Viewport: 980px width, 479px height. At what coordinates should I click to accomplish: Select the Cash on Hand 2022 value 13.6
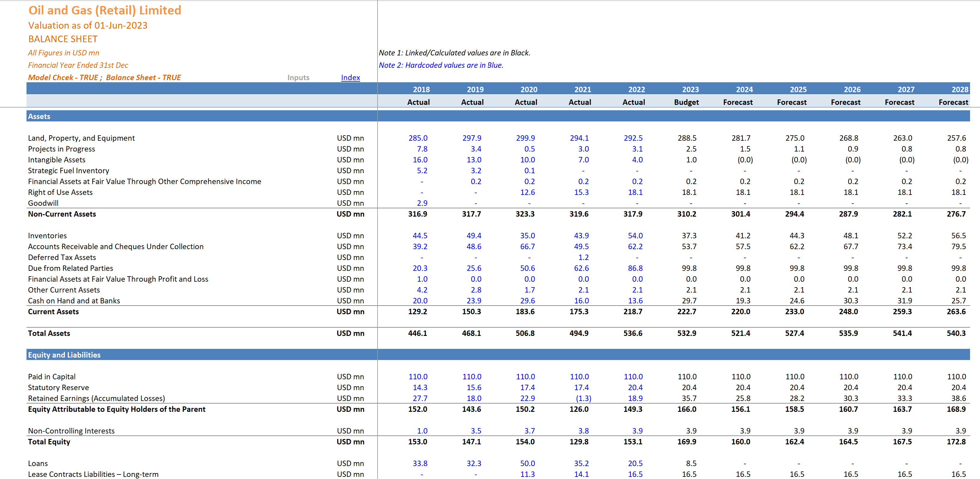[x=635, y=300]
